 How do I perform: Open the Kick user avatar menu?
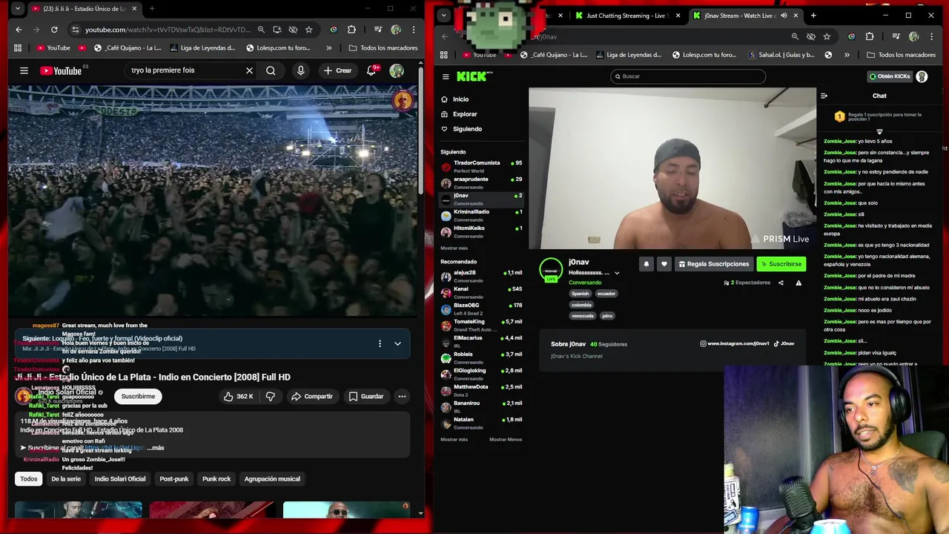pos(922,76)
